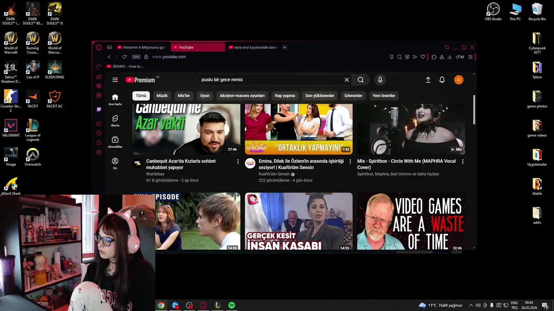The image size is (554, 311).
Task: Open YouTube upload/create button
Action: [428, 80]
